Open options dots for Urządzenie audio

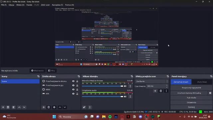[x=130, y=96]
